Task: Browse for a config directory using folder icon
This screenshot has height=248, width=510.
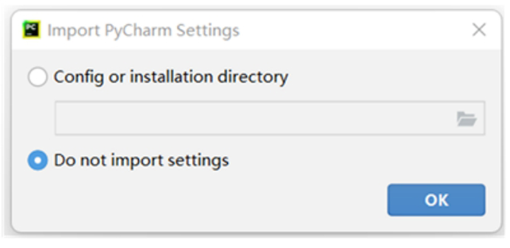Action: [466, 118]
